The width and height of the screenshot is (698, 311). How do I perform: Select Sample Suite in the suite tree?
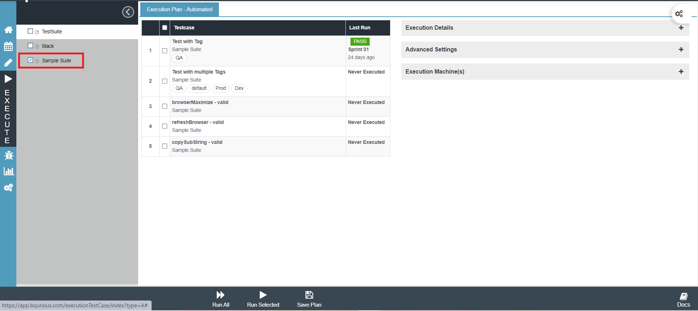click(x=56, y=61)
